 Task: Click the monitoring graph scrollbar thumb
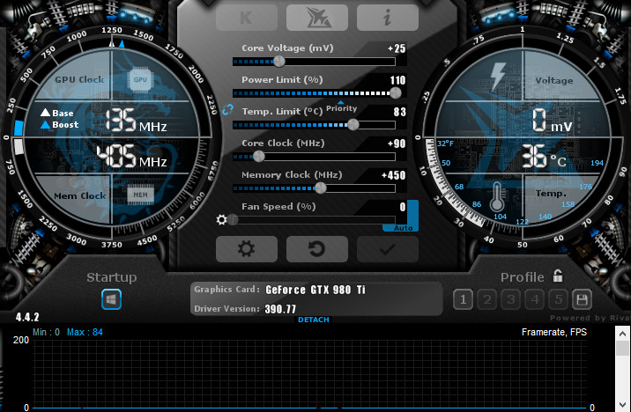(622, 348)
